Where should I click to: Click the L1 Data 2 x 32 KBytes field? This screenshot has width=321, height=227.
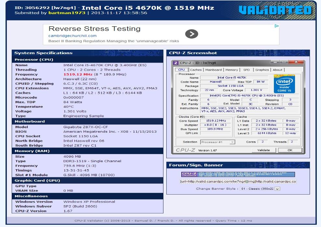267,121
